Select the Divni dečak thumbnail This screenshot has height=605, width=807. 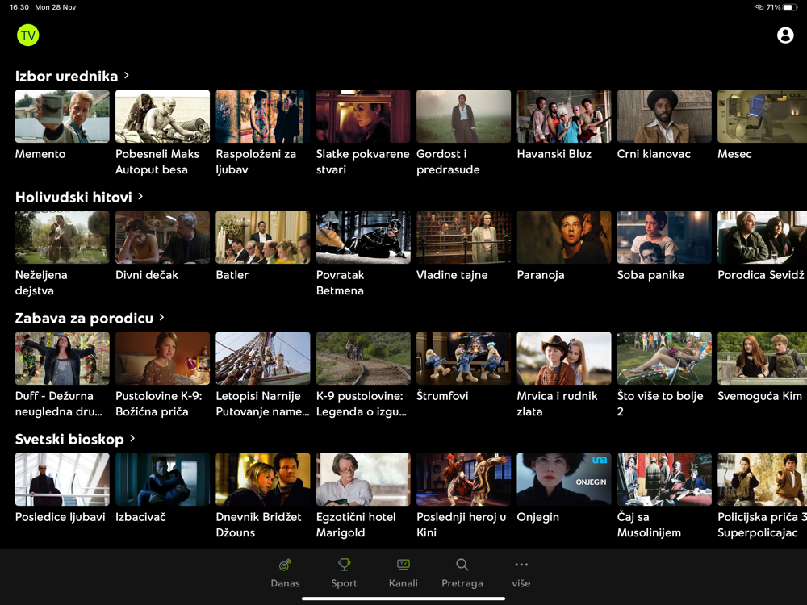pyautogui.click(x=163, y=237)
